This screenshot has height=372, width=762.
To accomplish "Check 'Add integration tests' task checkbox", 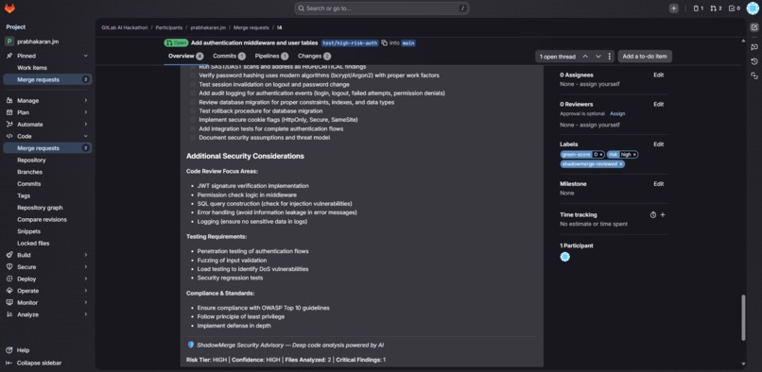I will click(x=193, y=128).
